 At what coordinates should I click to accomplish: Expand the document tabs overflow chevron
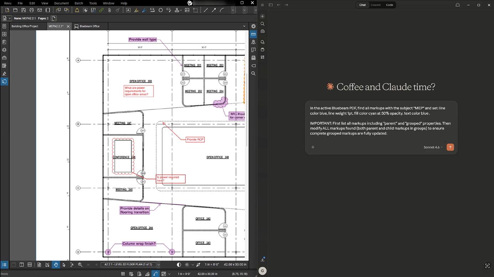pyautogui.click(x=244, y=26)
